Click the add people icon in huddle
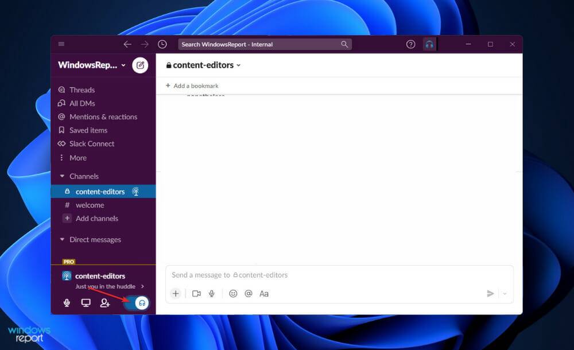574x350 pixels. coord(105,303)
